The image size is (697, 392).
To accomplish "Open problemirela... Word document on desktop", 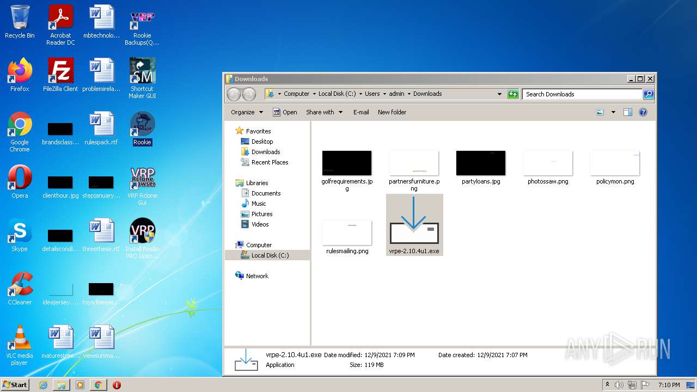I will coord(101,75).
